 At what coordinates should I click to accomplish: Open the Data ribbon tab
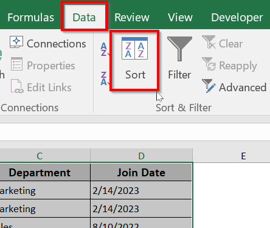(x=84, y=18)
